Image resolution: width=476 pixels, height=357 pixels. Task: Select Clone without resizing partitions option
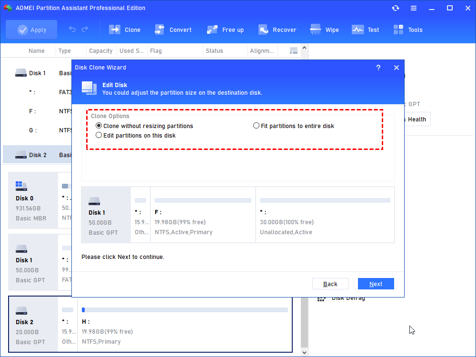(144, 126)
